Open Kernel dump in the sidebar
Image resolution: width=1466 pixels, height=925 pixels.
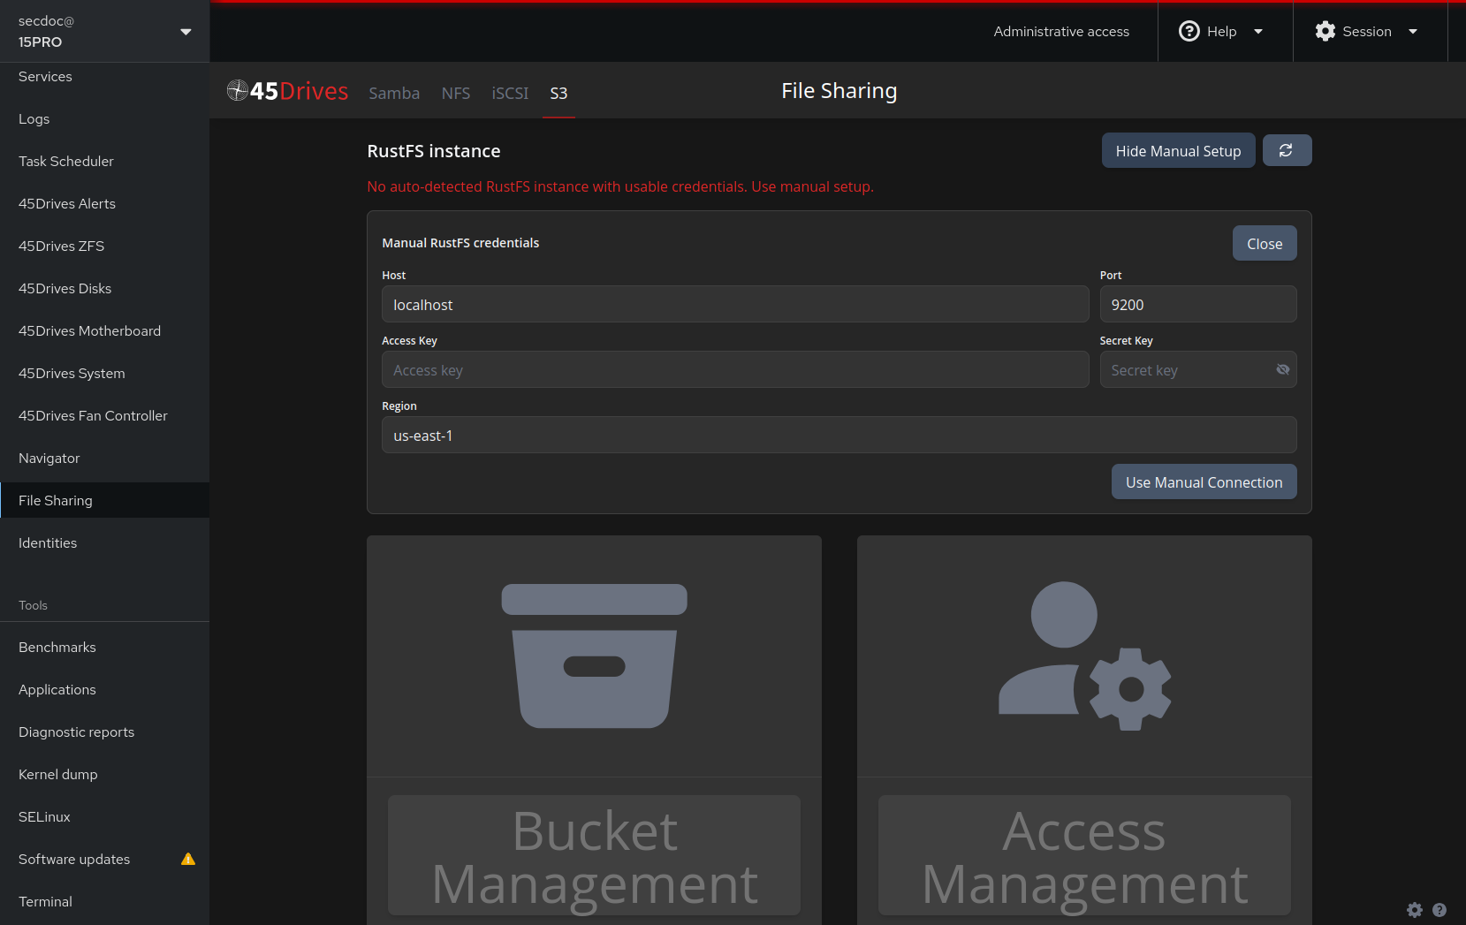tap(104, 775)
